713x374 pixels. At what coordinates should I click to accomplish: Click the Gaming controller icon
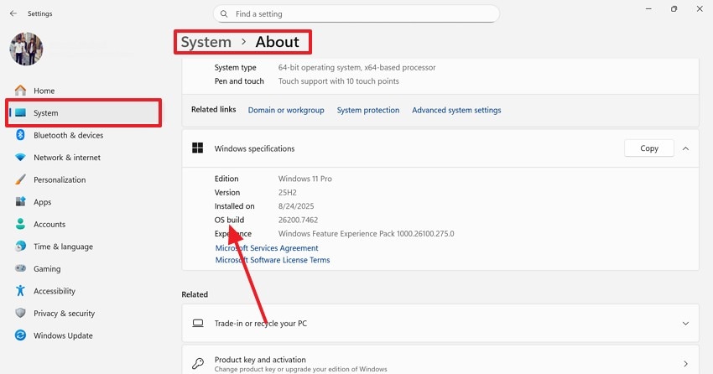(20, 268)
